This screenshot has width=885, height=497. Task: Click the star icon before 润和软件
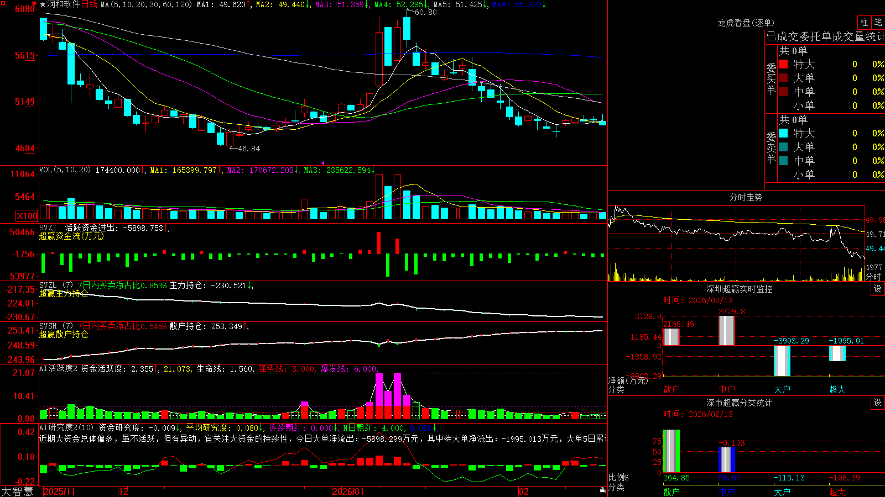pos(43,4)
